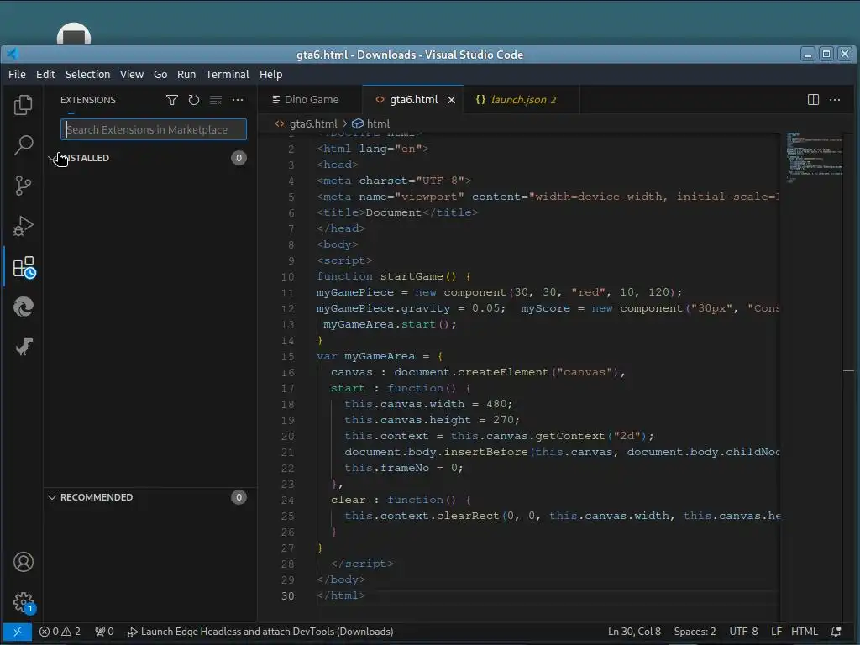Select encoding UTF-8 in status bar

click(743, 632)
